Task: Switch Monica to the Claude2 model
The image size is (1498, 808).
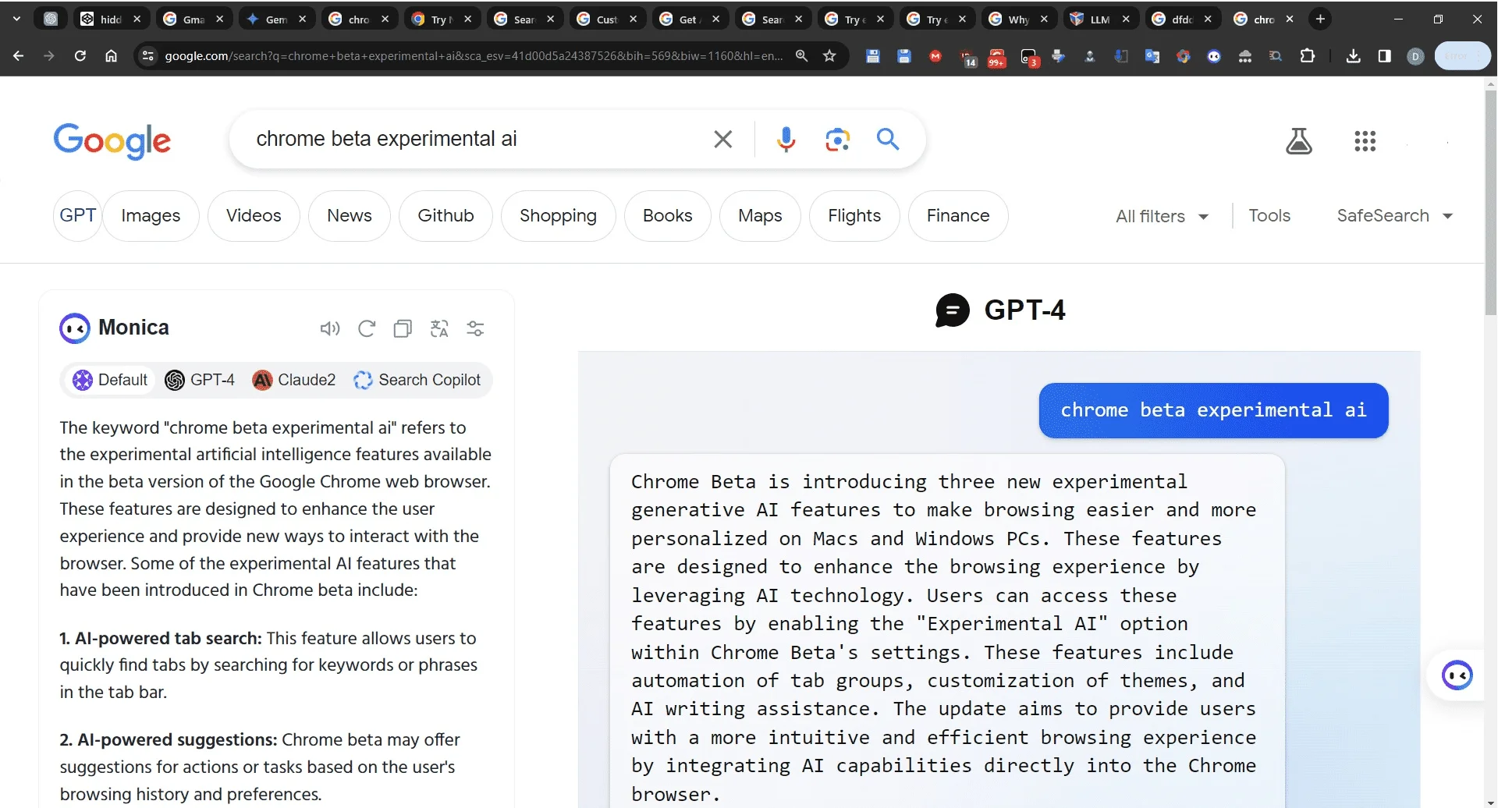Action: (x=294, y=380)
